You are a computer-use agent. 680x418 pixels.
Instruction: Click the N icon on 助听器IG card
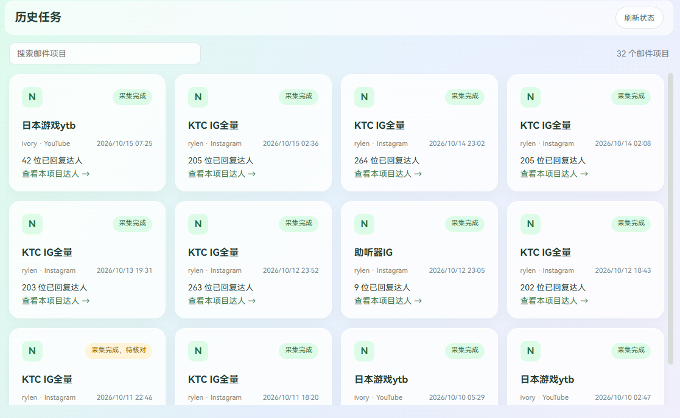(x=364, y=224)
